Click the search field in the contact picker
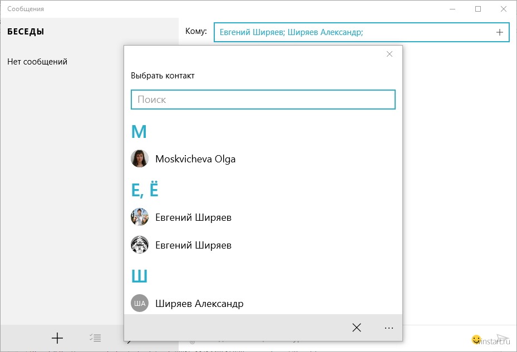 click(x=263, y=100)
